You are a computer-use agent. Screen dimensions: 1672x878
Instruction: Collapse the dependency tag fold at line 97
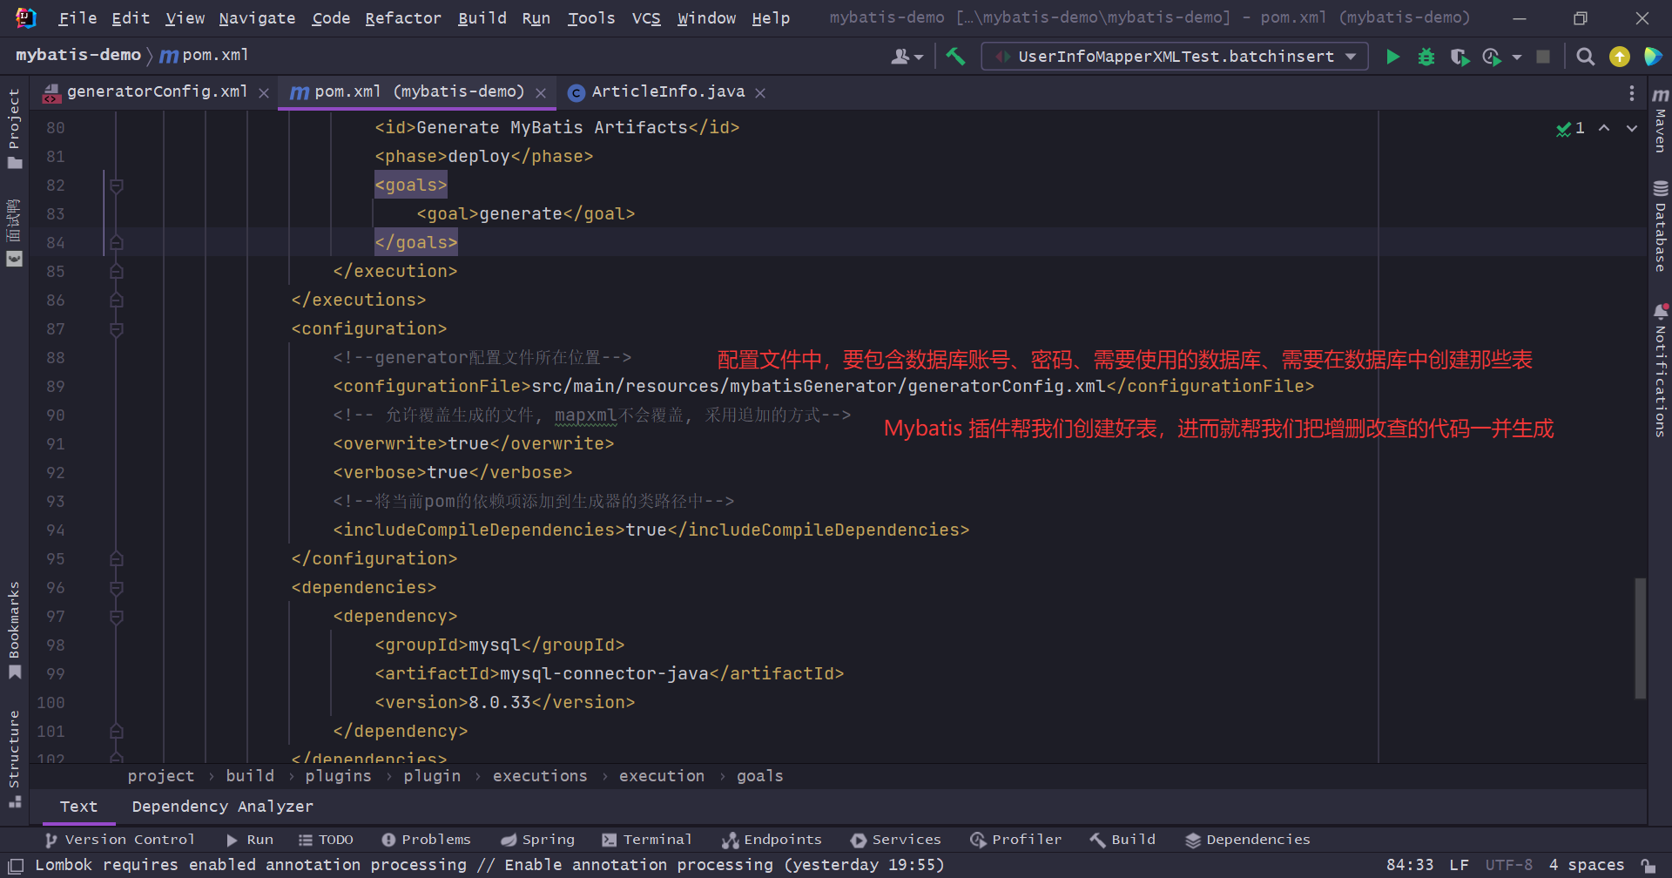click(x=117, y=617)
